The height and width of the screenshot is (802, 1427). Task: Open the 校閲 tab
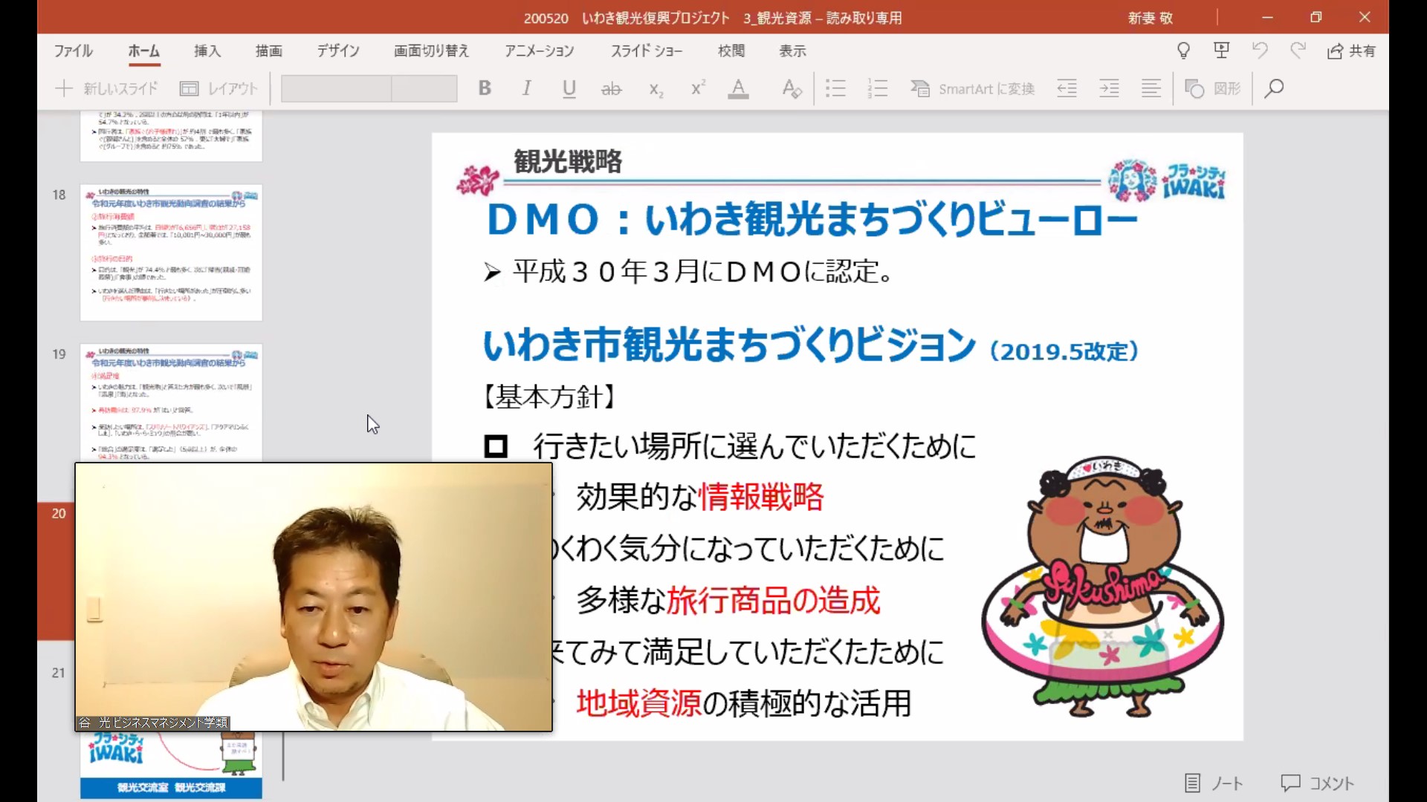click(x=731, y=50)
